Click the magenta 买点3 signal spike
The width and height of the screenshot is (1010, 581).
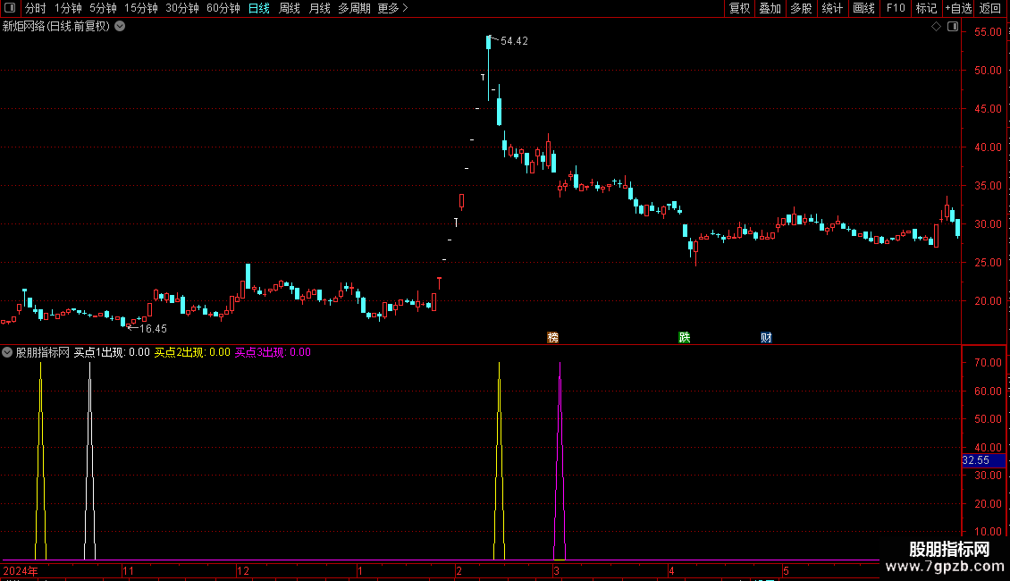point(560,460)
